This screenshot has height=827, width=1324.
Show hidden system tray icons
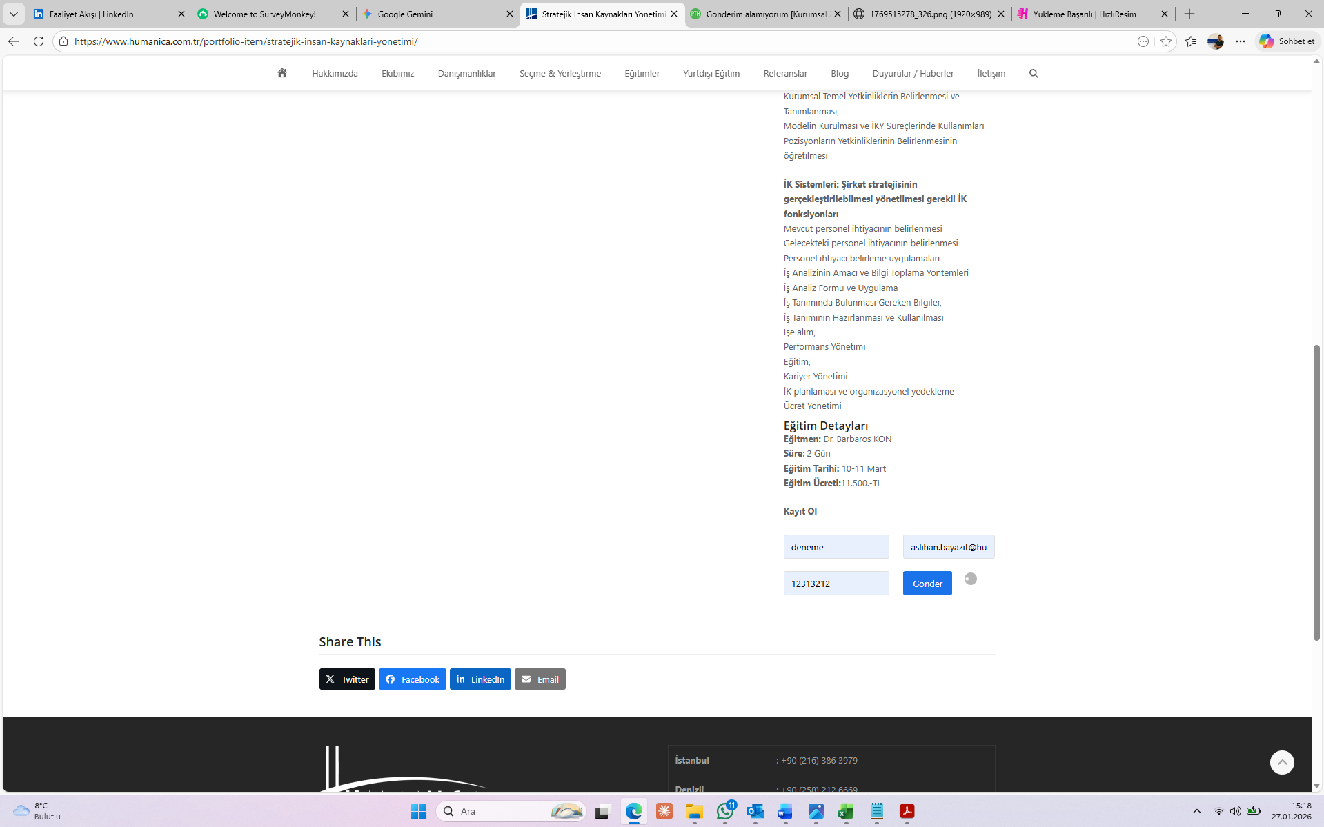click(1197, 811)
